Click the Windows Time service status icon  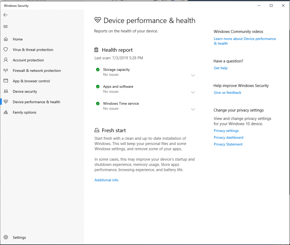(x=98, y=103)
